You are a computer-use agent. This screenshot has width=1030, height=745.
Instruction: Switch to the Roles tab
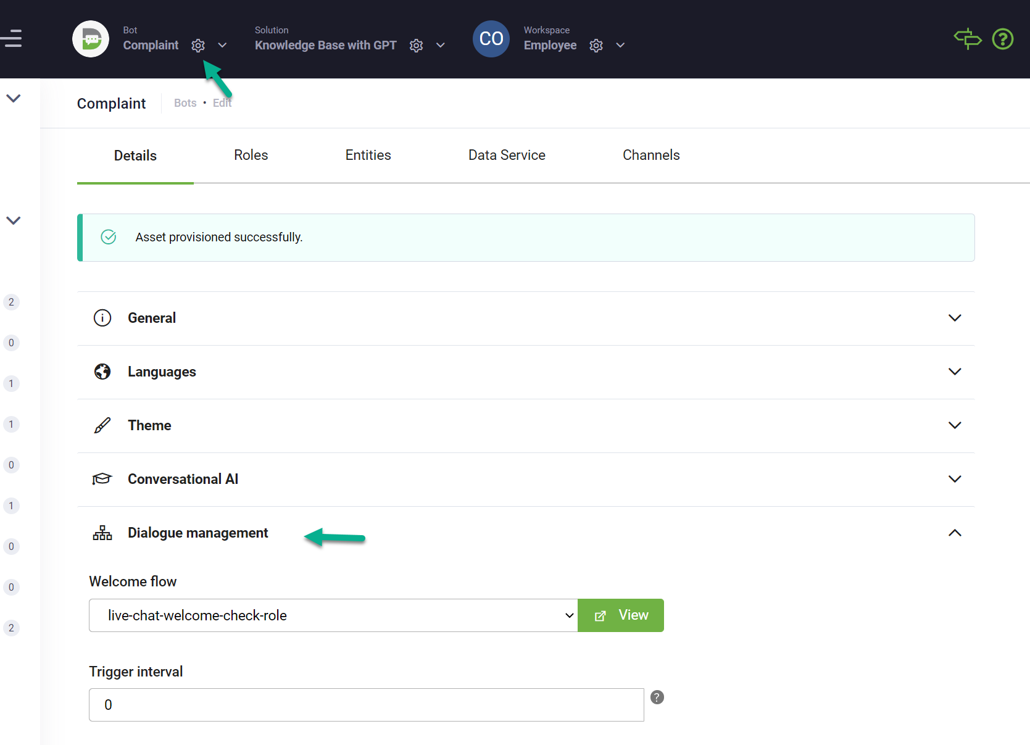[251, 156]
